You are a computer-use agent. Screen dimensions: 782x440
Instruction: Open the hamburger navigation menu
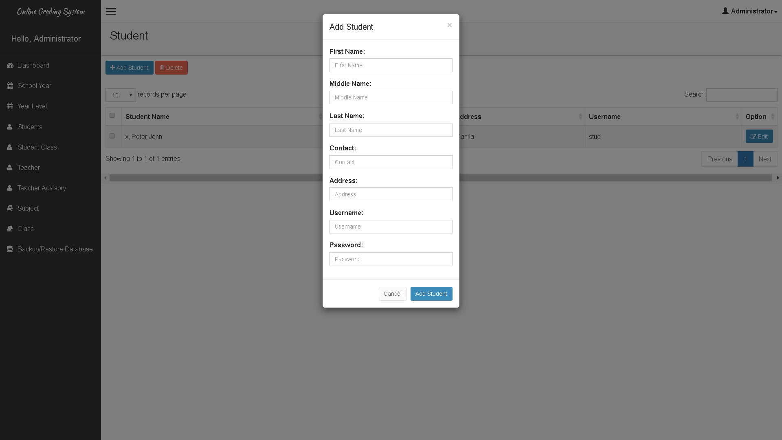[111, 11]
